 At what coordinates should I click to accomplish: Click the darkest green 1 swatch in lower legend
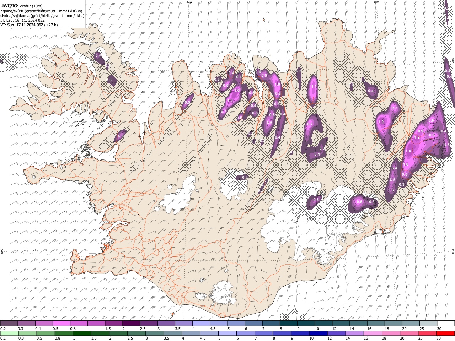tap(82, 334)
